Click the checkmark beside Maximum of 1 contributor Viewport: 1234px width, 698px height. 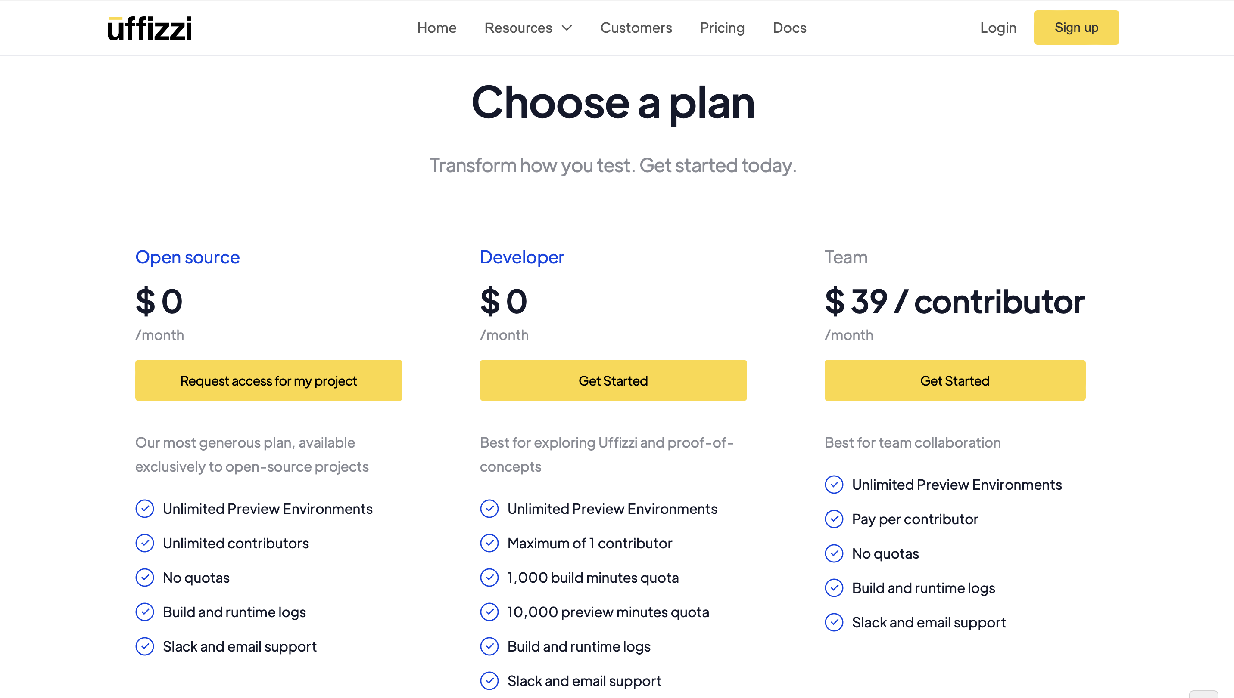pyautogui.click(x=489, y=543)
